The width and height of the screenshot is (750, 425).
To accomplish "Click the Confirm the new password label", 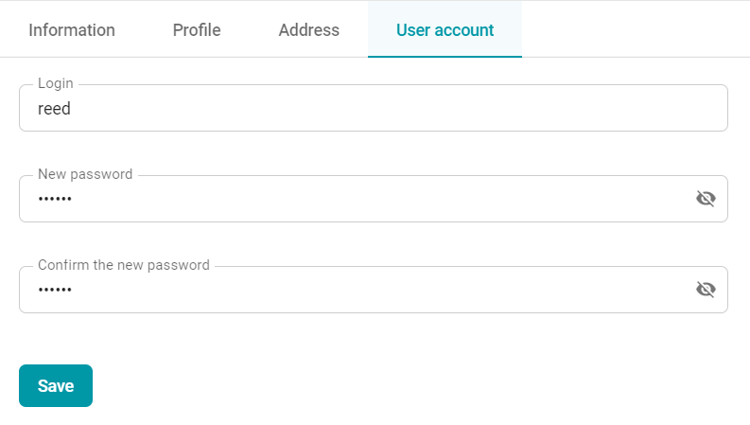I will pyautogui.click(x=124, y=265).
